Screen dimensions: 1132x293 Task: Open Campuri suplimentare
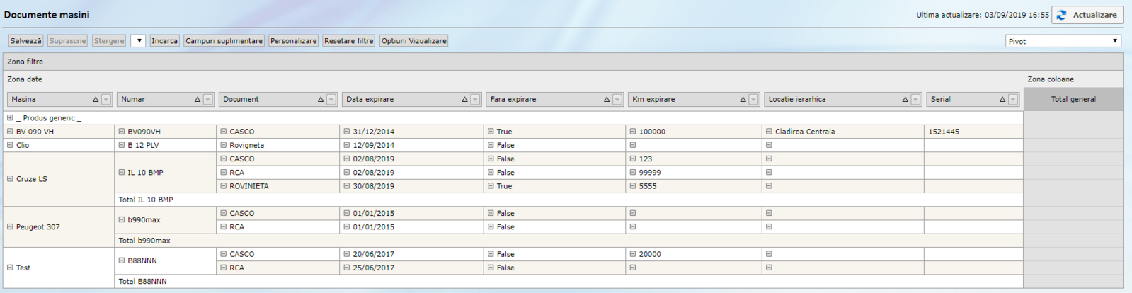[x=224, y=41]
